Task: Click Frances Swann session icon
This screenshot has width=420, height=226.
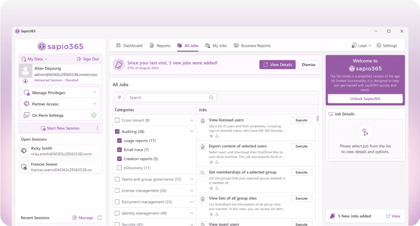Action: [24, 167]
